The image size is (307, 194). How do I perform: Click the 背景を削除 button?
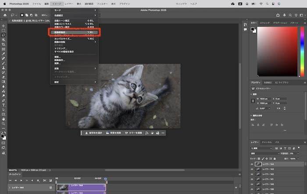[x=114, y=133]
